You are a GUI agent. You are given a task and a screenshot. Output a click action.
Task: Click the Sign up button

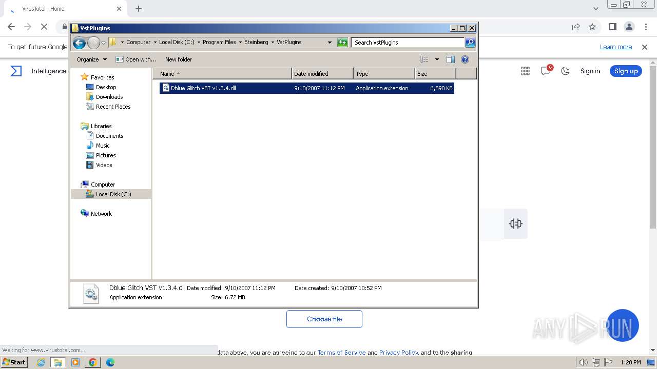point(626,71)
